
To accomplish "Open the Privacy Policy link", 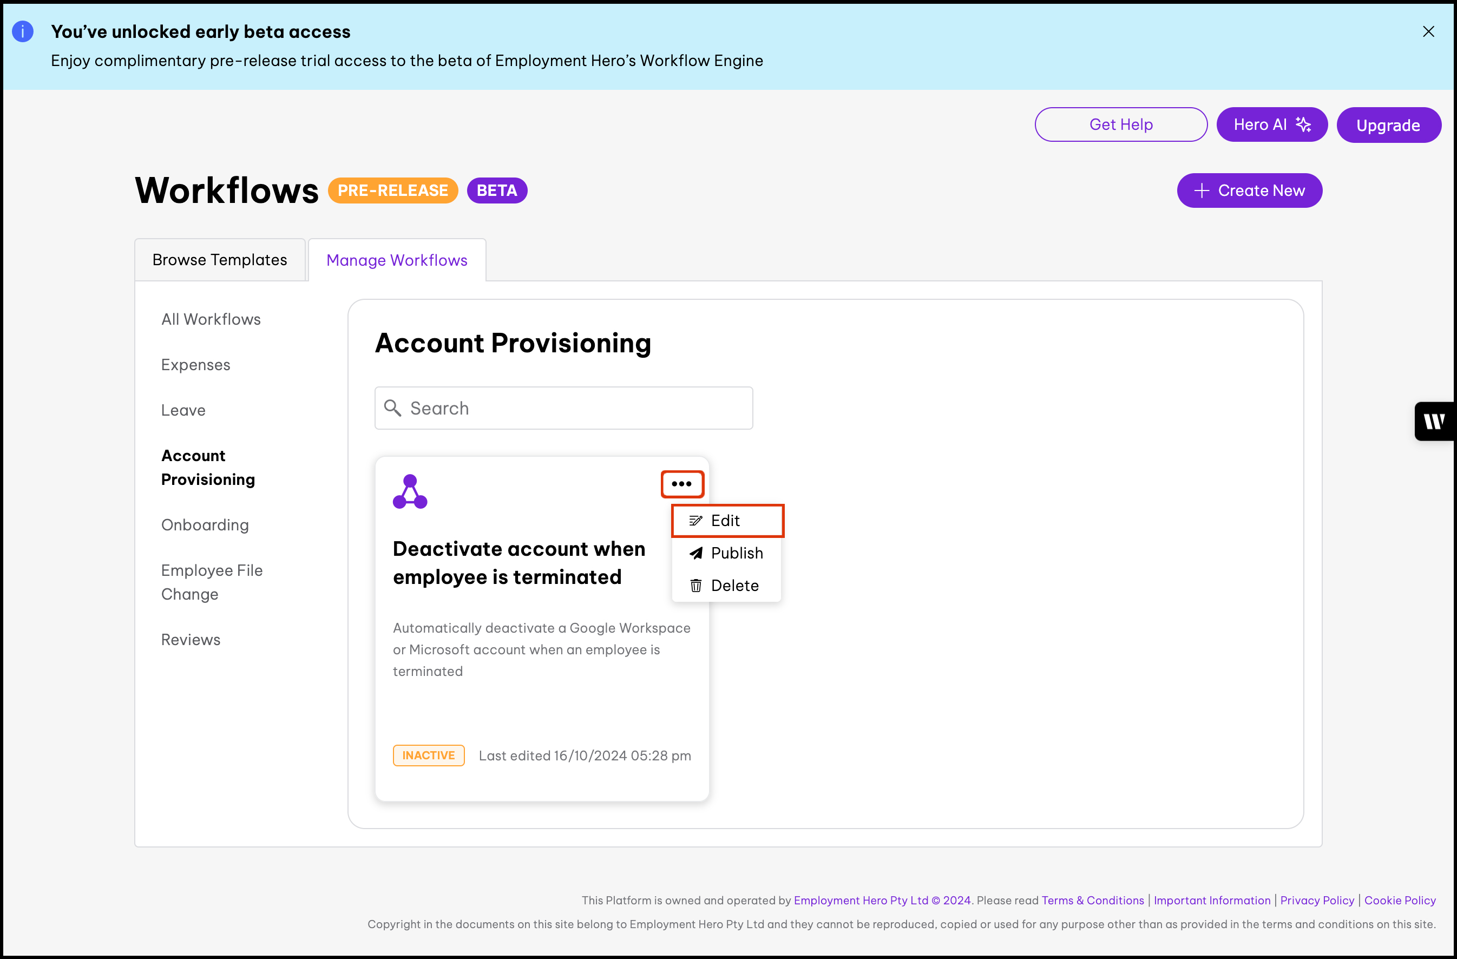I will tap(1317, 900).
